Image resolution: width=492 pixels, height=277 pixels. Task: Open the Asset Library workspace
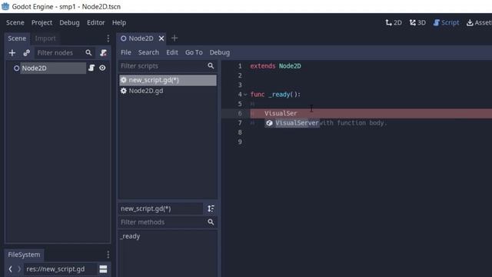pyautogui.click(x=479, y=22)
